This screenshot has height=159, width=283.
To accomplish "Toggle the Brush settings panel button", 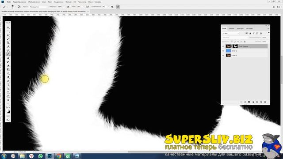I will pos(19,7).
